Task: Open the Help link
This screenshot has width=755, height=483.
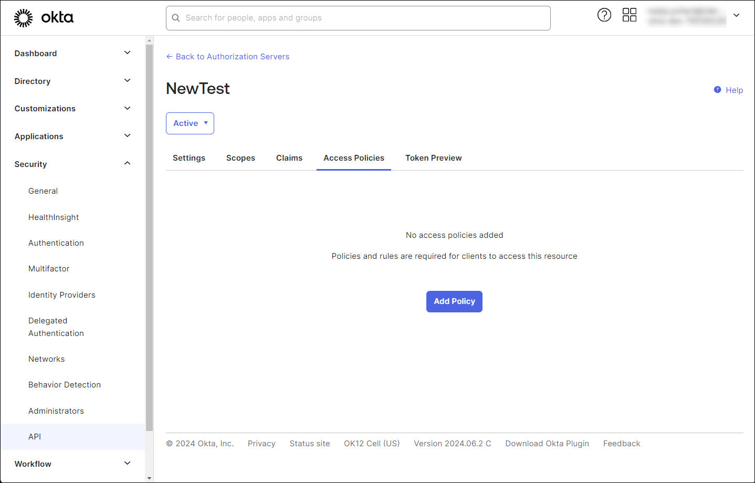Action: (734, 90)
